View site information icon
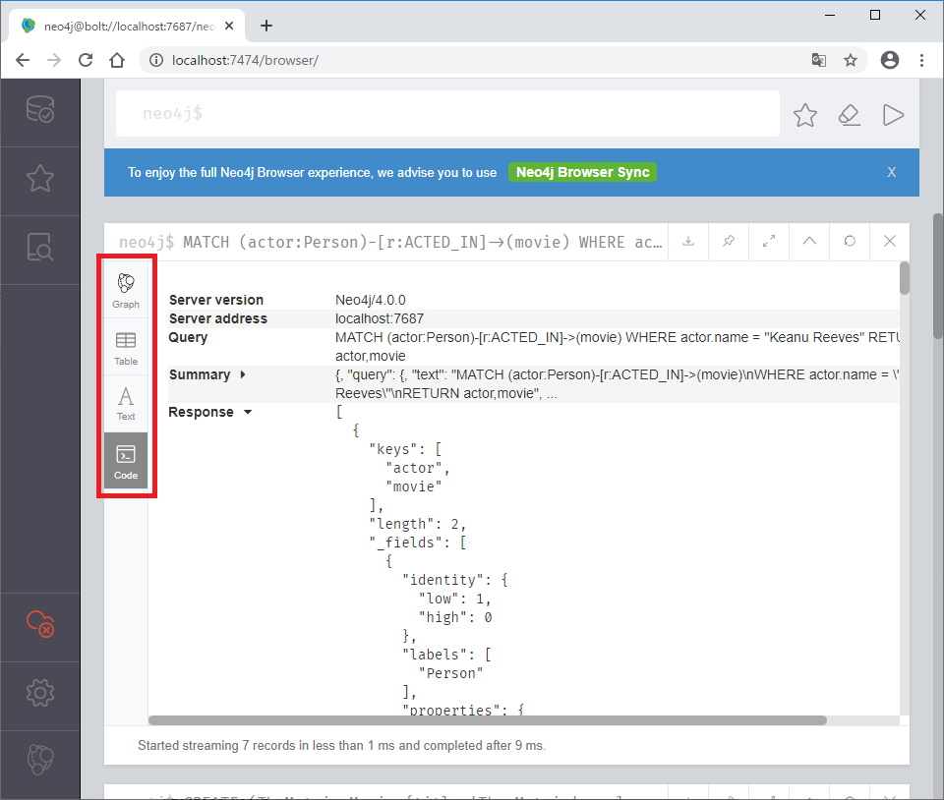 pos(156,60)
